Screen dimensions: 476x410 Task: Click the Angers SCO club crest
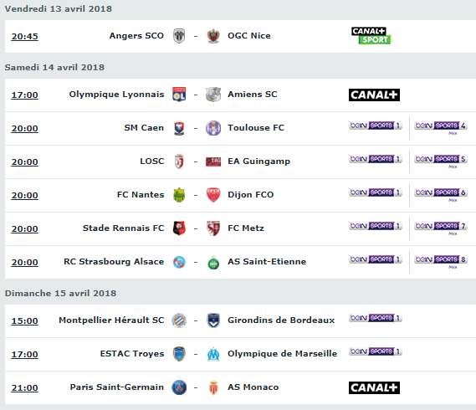click(179, 36)
